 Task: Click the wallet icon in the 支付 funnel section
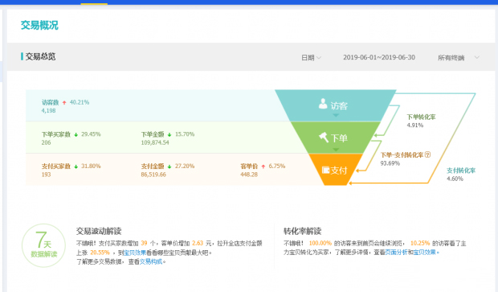coord(325,170)
